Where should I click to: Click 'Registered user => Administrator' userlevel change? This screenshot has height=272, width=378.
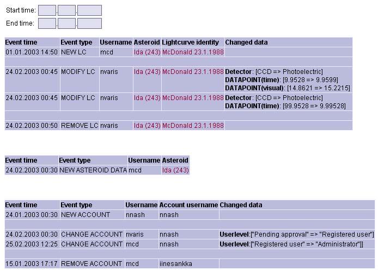tap(291, 244)
